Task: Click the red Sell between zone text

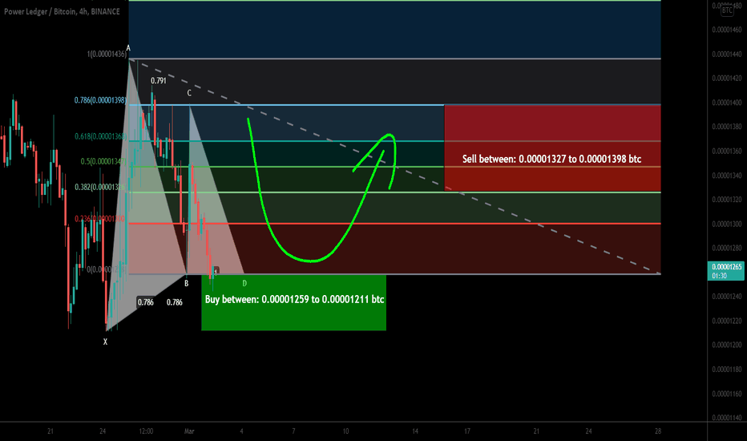Action: [x=551, y=159]
